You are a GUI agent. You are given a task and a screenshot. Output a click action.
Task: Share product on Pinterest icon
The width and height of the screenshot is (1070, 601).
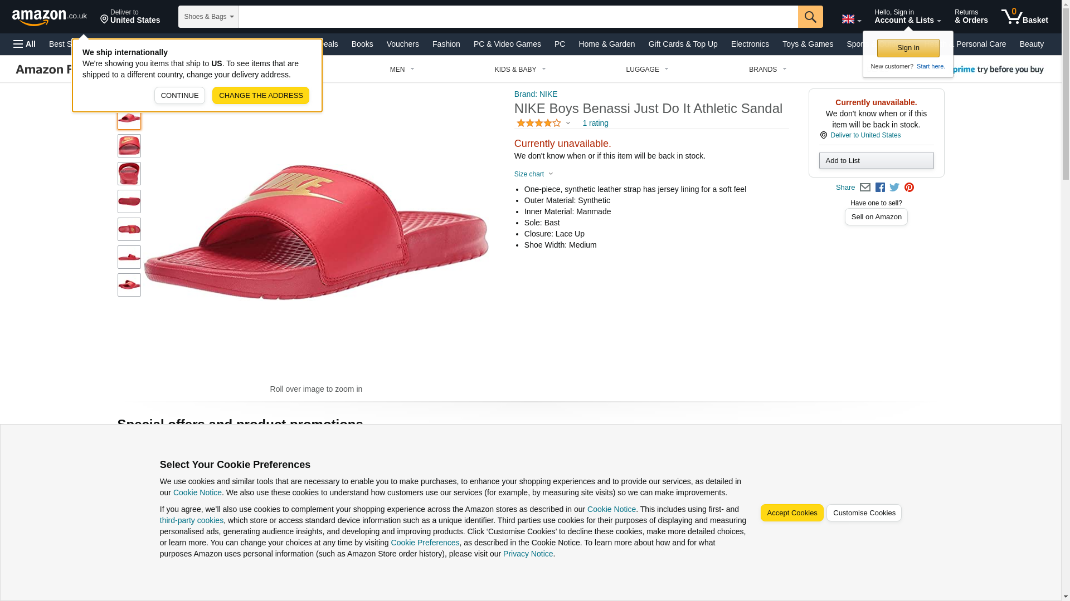tap(909, 188)
